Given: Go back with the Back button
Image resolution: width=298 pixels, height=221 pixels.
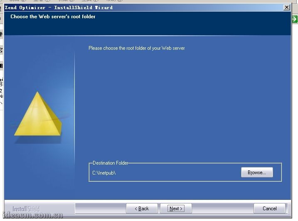Looking at the screenshot, I should coord(142,209).
